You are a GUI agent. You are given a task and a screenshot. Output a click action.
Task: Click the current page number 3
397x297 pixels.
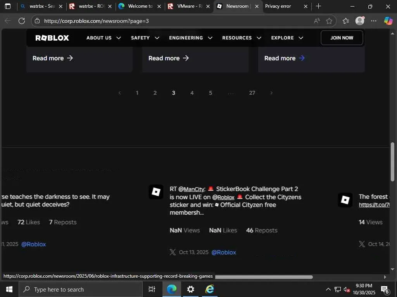pyautogui.click(x=173, y=93)
